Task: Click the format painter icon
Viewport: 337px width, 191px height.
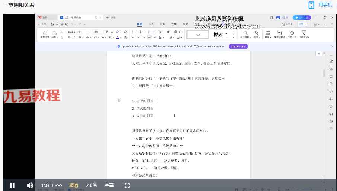Action: pos(45,33)
